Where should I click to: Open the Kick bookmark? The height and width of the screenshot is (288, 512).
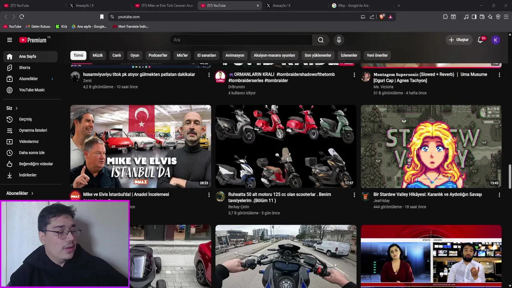point(61,26)
